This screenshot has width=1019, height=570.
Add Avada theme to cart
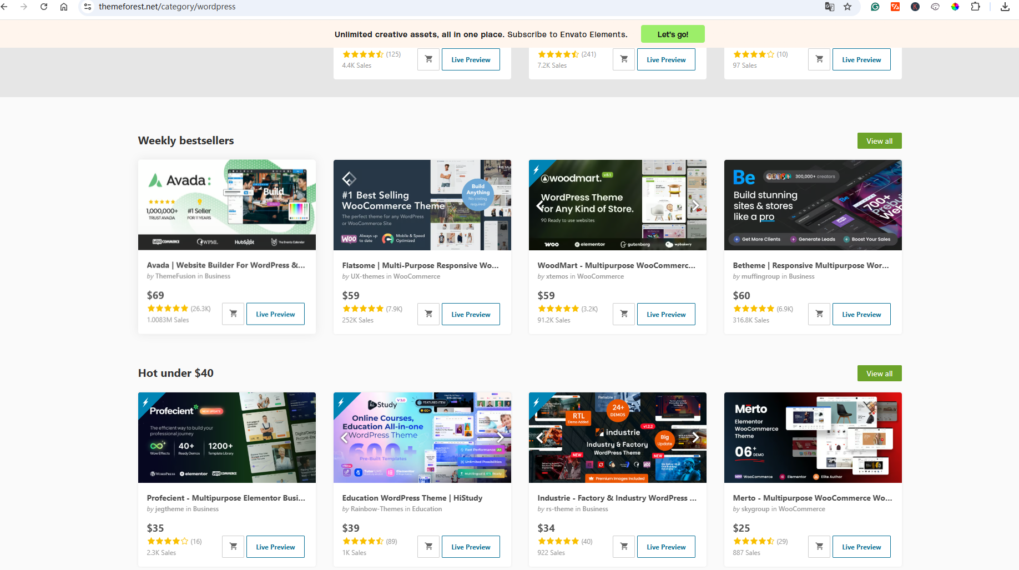(233, 314)
